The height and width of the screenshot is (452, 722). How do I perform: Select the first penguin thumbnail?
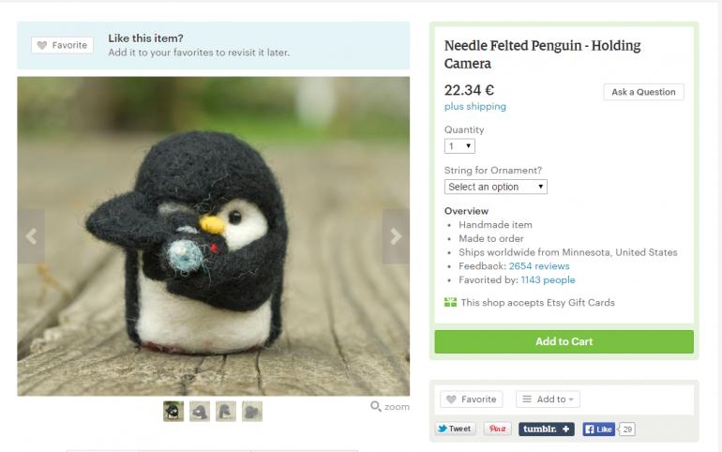[173, 411]
